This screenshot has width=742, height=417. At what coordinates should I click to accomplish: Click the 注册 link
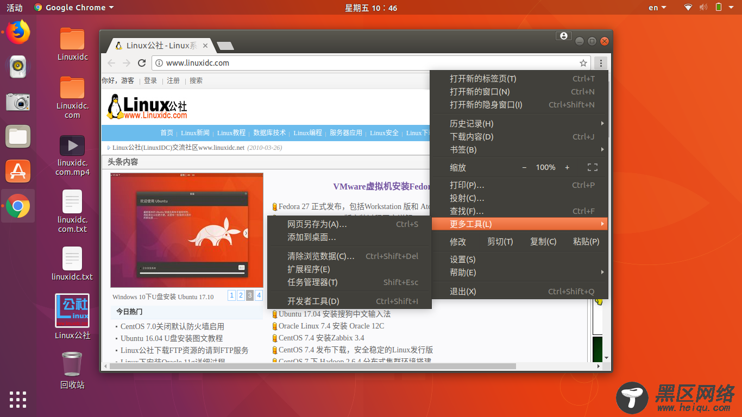(x=173, y=80)
